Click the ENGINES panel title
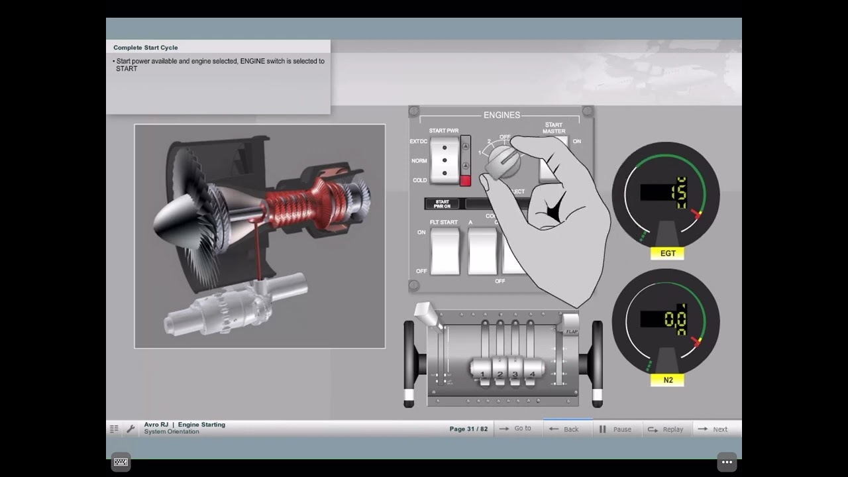This screenshot has height=477, width=848. coord(502,115)
